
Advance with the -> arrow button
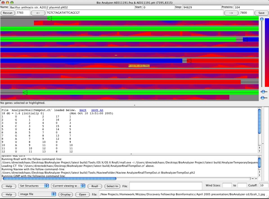(231, 13)
